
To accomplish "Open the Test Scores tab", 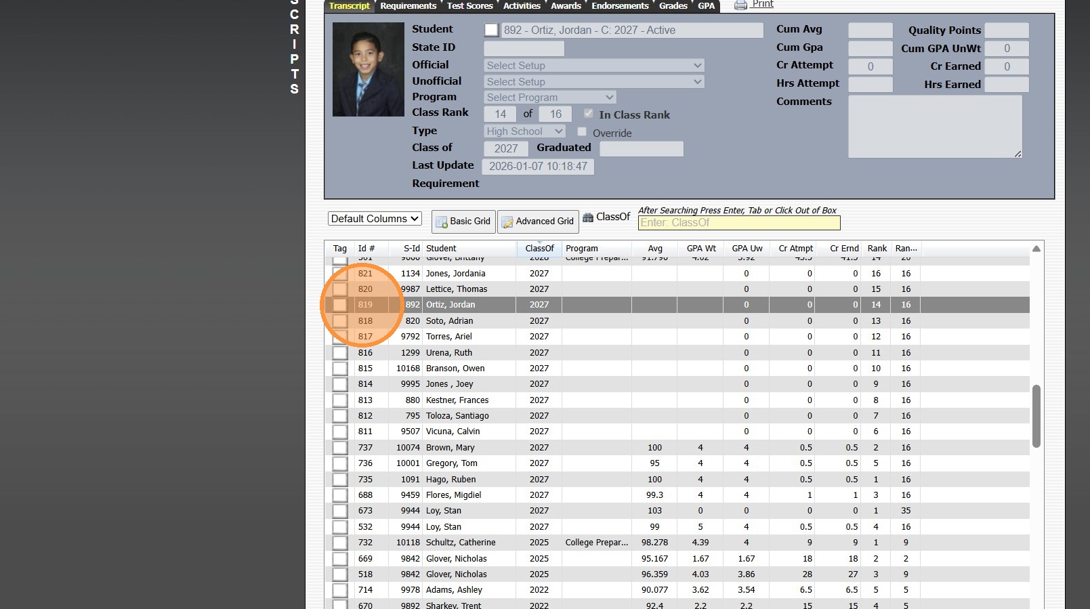I will coord(469,6).
